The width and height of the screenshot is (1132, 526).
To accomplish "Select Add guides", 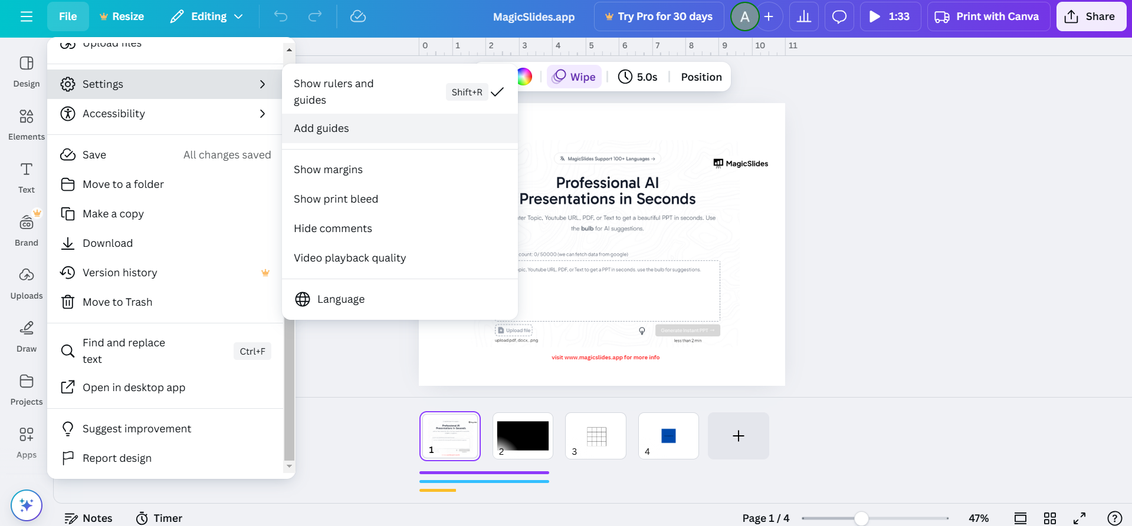I will tap(400, 128).
